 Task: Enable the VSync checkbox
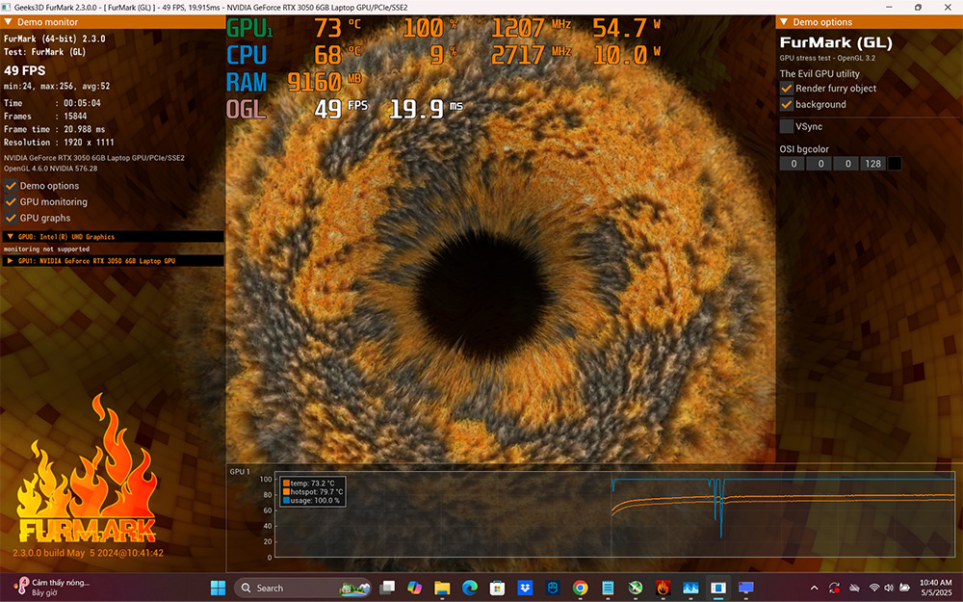pyautogui.click(x=786, y=126)
